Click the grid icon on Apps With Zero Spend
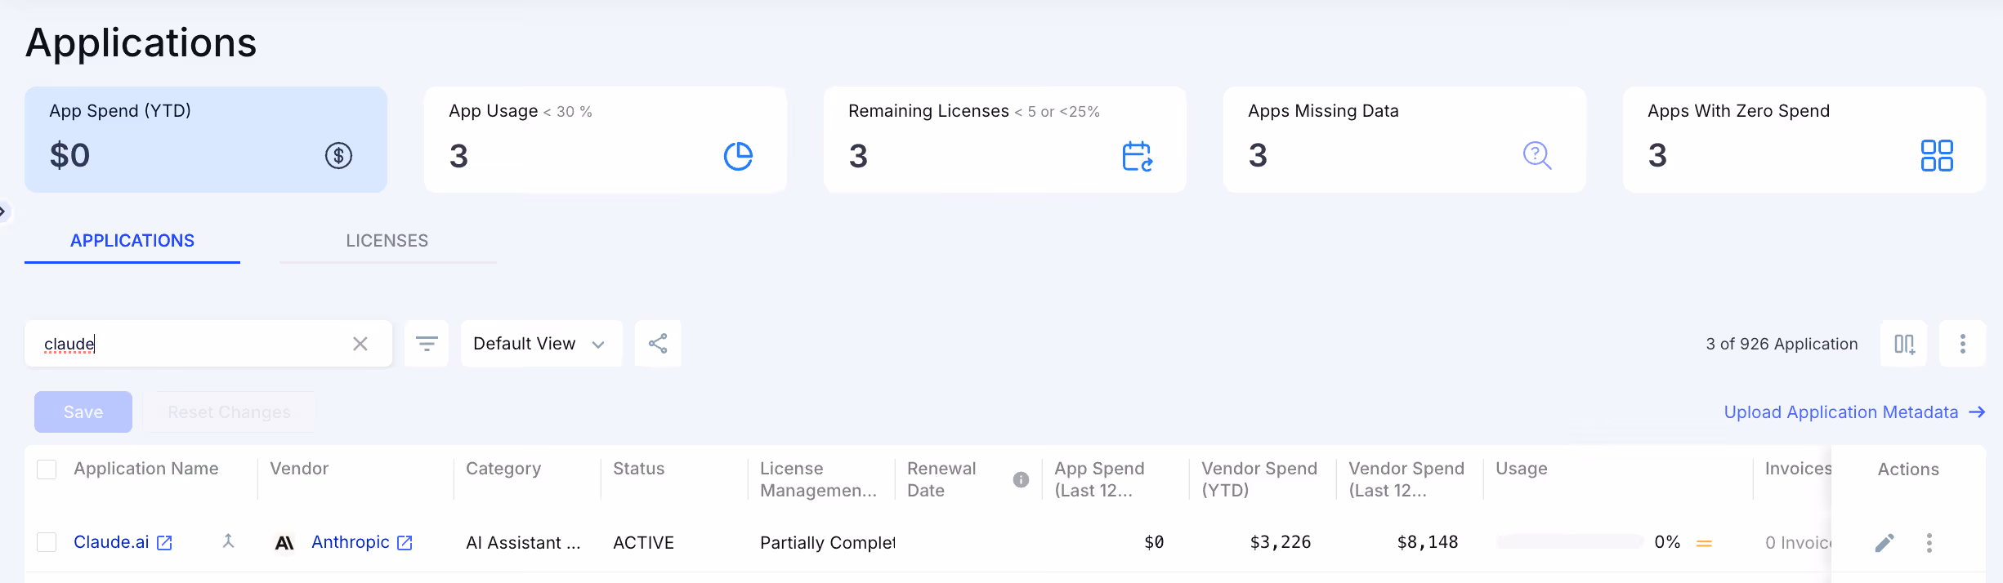This screenshot has height=583, width=2003. pyautogui.click(x=1937, y=155)
